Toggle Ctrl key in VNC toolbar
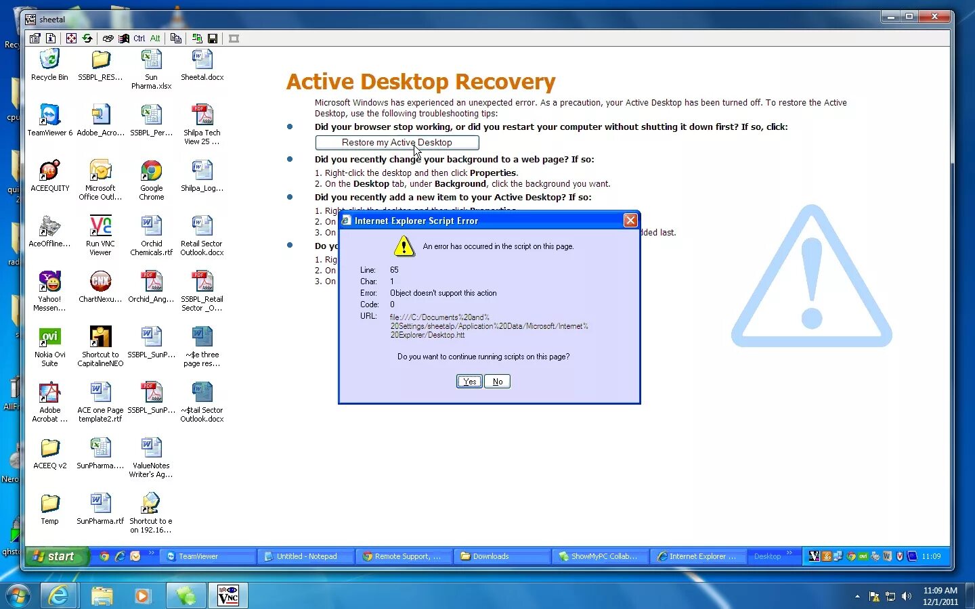This screenshot has width=975, height=609. [139, 39]
